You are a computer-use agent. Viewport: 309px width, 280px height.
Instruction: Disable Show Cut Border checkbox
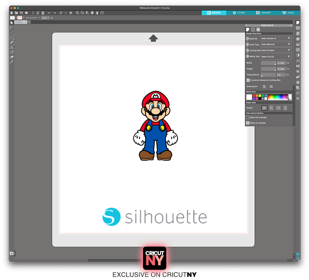pos(248,123)
